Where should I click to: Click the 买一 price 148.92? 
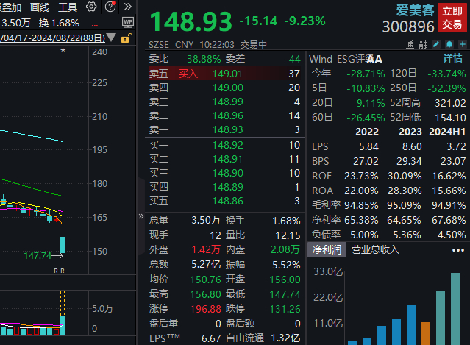(227, 145)
